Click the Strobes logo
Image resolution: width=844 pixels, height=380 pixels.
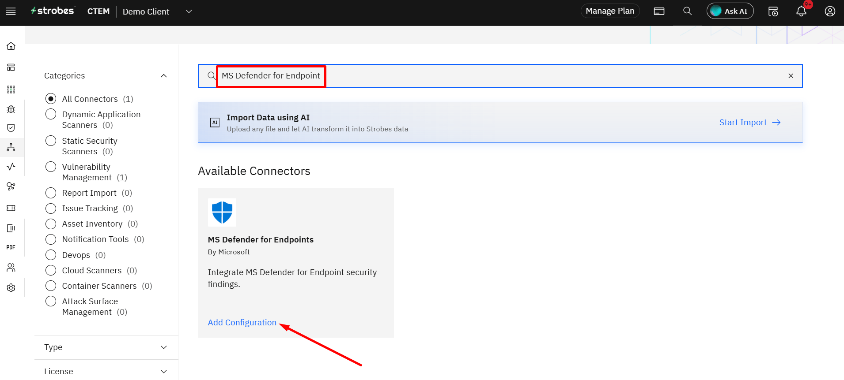53,11
